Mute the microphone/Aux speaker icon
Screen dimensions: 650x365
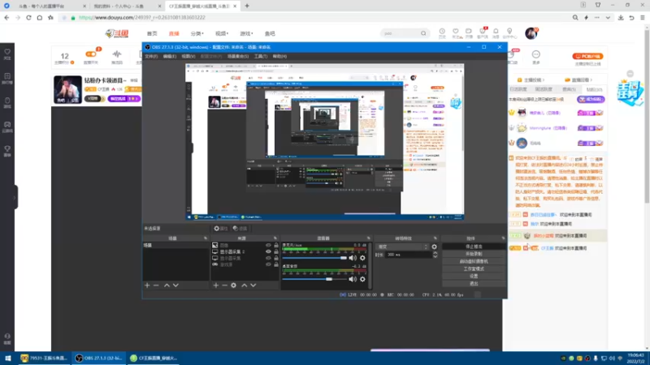click(x=353, y=258)
